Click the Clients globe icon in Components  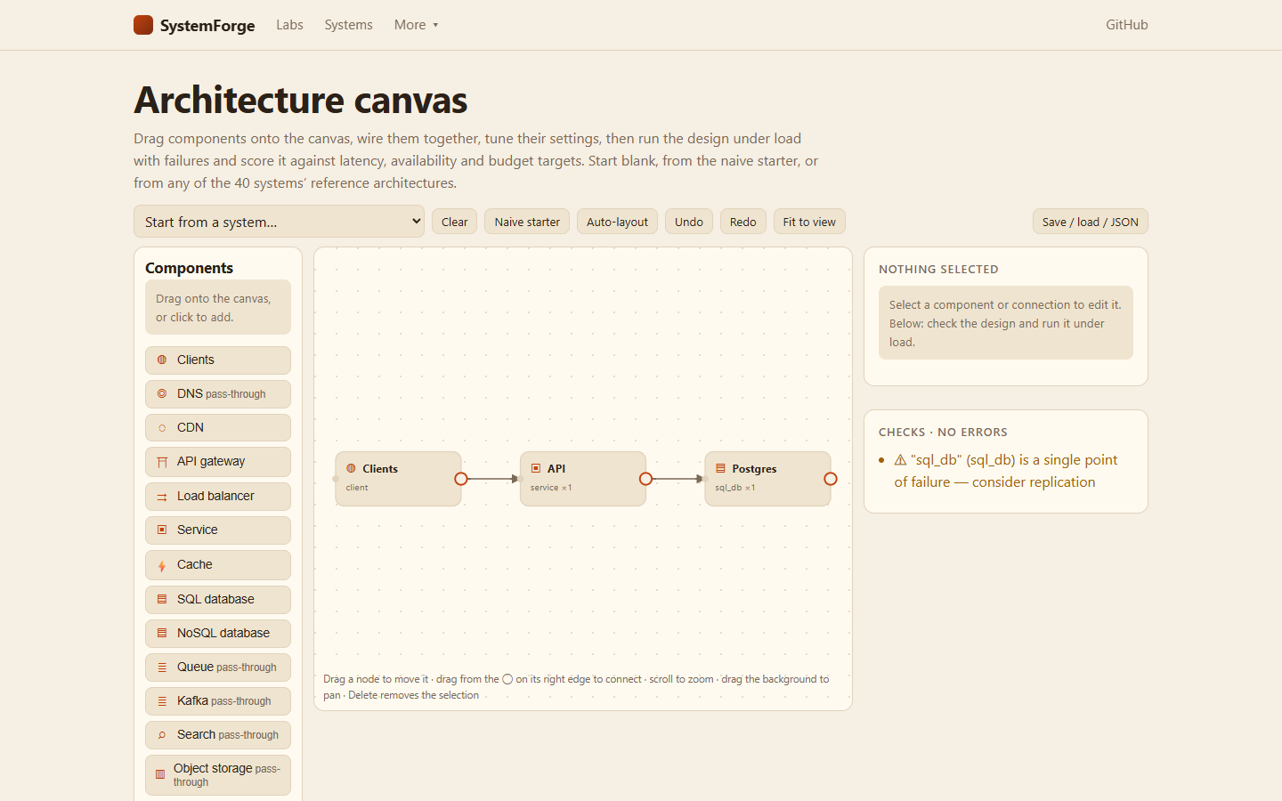pyautogui.click(x=162, y=360)
